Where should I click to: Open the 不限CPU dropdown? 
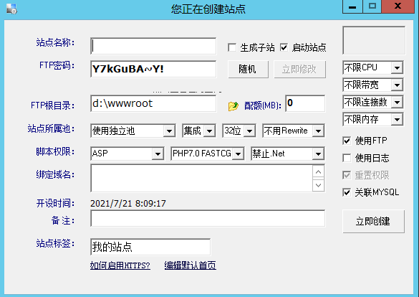click(x=373, y=67)
